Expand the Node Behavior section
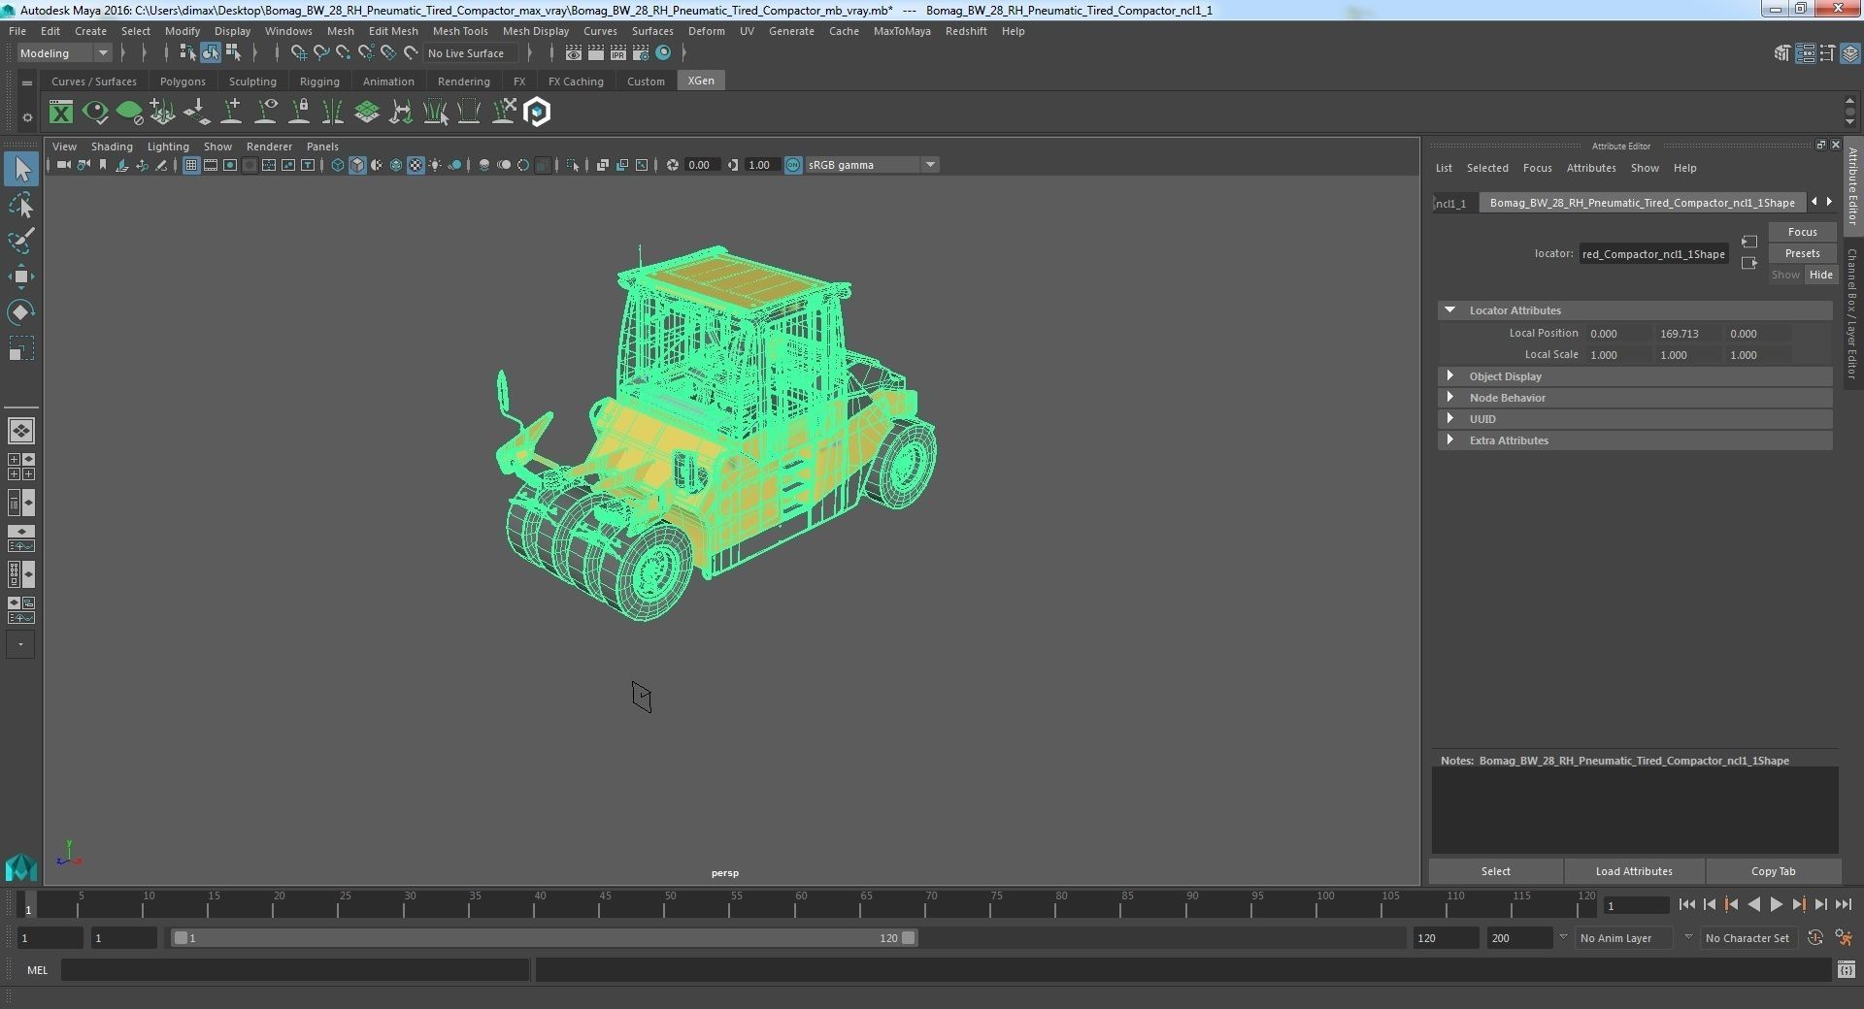The image size is (1864, 1009). pos(1450,398)
